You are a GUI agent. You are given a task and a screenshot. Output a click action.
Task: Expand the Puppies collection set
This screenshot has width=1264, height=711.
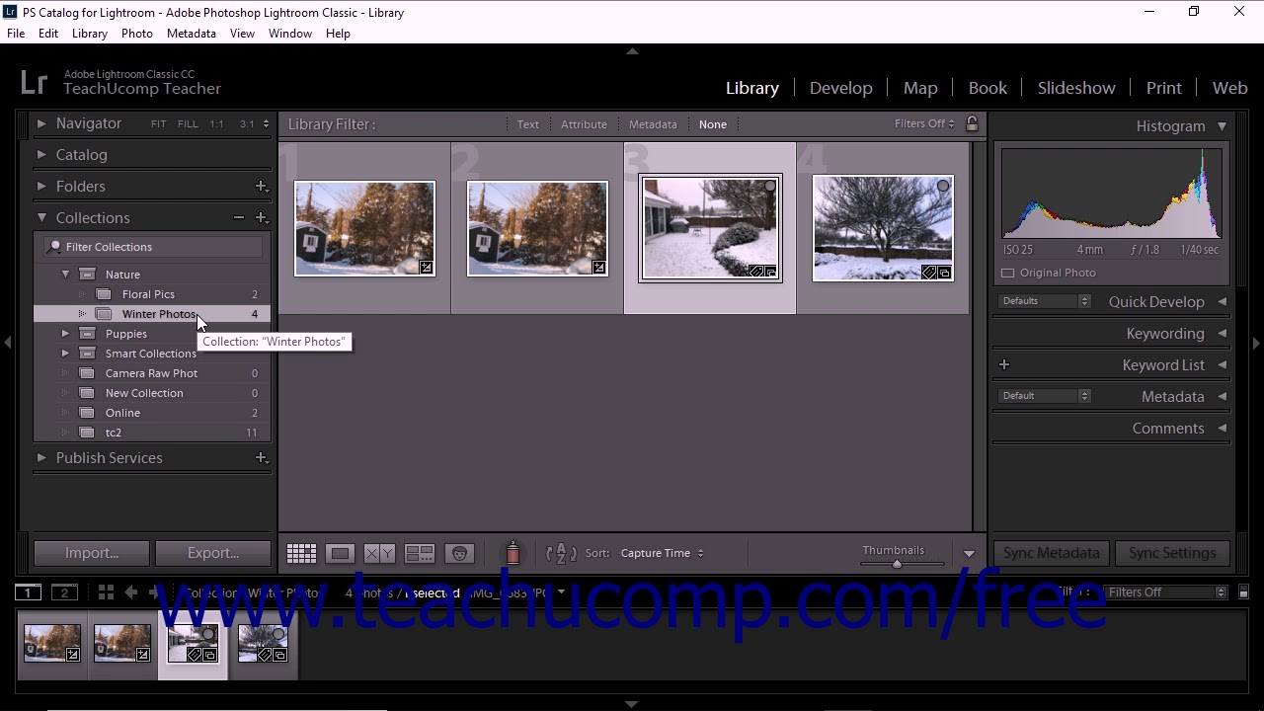pos(66,334)
